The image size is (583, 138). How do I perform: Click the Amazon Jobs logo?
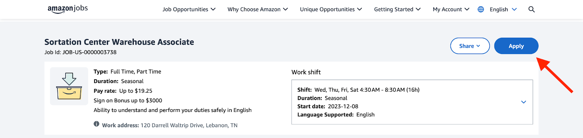(68, 9)
